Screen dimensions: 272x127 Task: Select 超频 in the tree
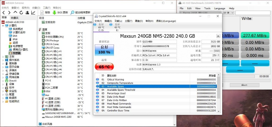pyautogui.click(x=15, y=43)
